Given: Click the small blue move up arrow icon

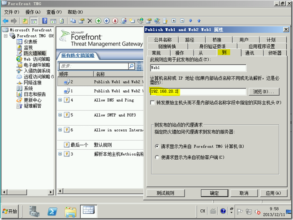Looking at the screenshot, I should [199, 21].
